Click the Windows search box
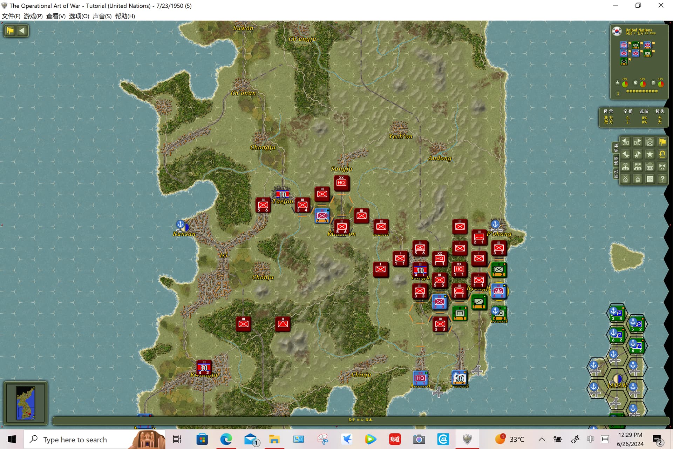Viewport: 673px width, 449px height. 95,440
